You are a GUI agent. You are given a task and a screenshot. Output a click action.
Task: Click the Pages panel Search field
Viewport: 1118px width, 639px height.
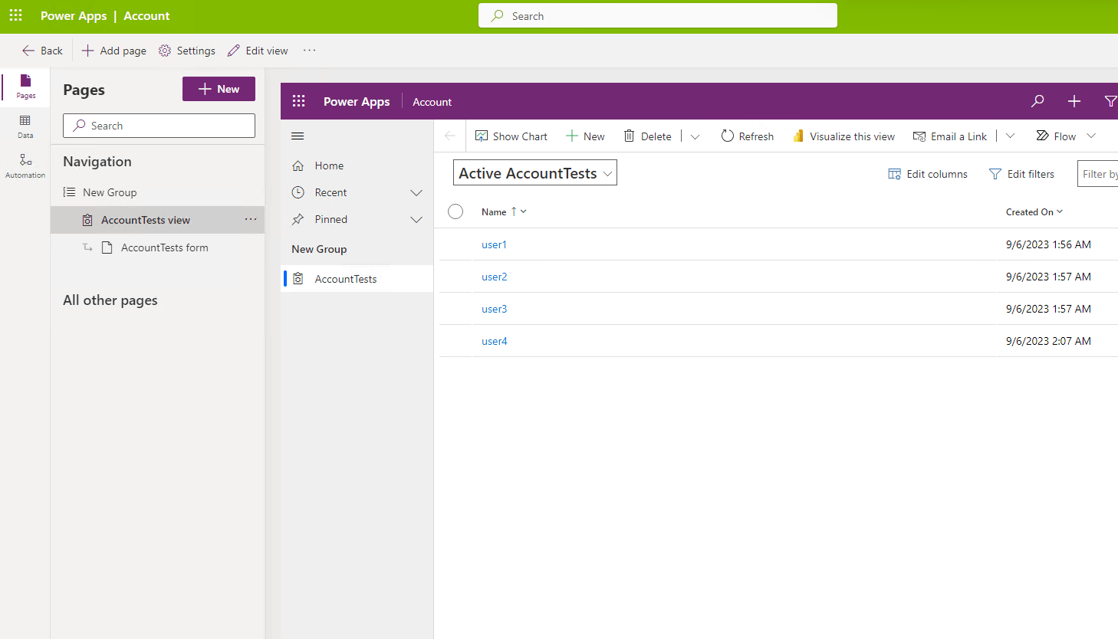point(159,126)
